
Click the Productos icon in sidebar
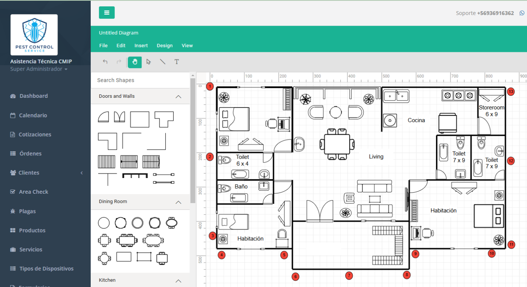[13, 230]
